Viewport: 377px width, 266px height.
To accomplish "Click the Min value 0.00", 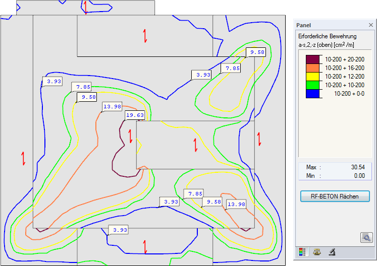I will tap(359, 176).
